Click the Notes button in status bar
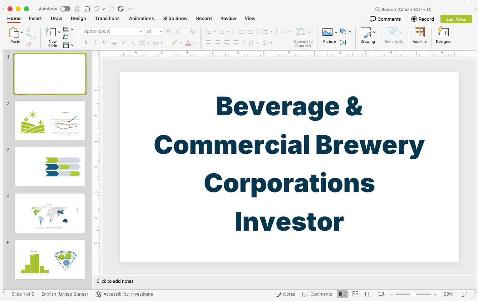 pos(285,294)
